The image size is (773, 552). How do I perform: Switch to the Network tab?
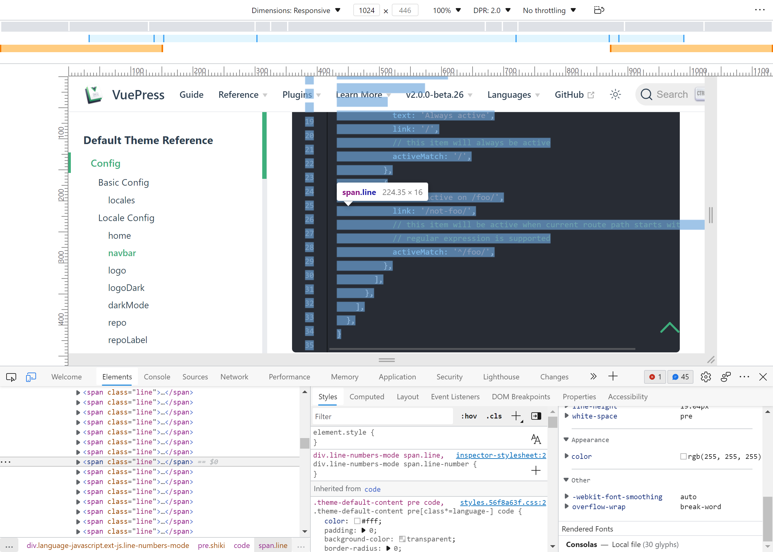(234, 377)
